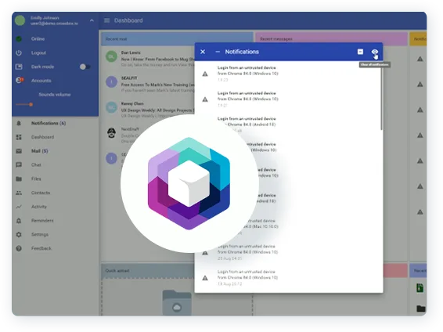Screen dimensions: 443x332
Task: Click the Contacts people icon
Action: [x=19, y=193]
